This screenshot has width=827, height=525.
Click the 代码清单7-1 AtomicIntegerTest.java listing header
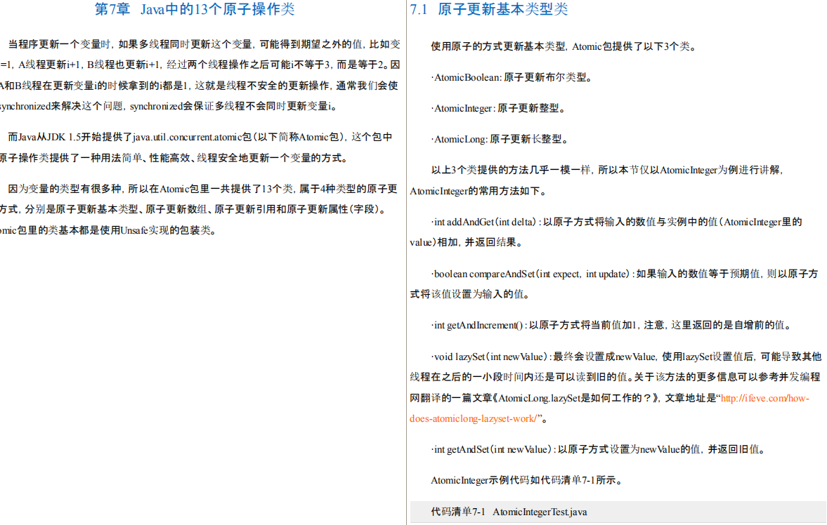click(508, 512)
